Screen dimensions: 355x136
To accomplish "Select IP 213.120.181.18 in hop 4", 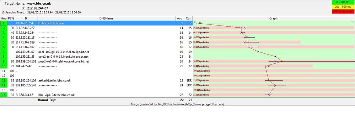I will [x=25, y=38].
